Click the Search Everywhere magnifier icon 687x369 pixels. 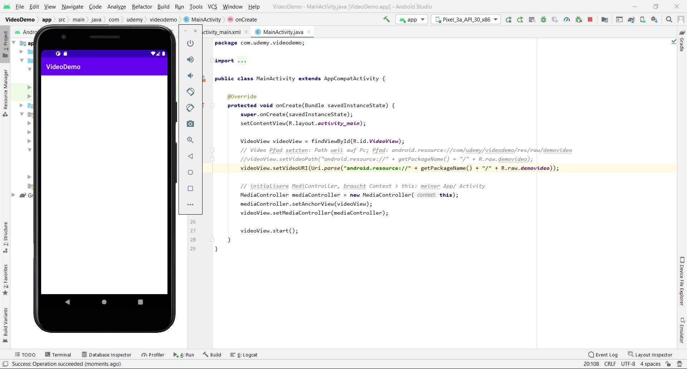[669, 19]
